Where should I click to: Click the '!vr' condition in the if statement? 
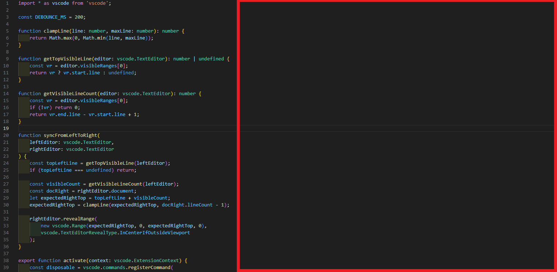point(45,108)
